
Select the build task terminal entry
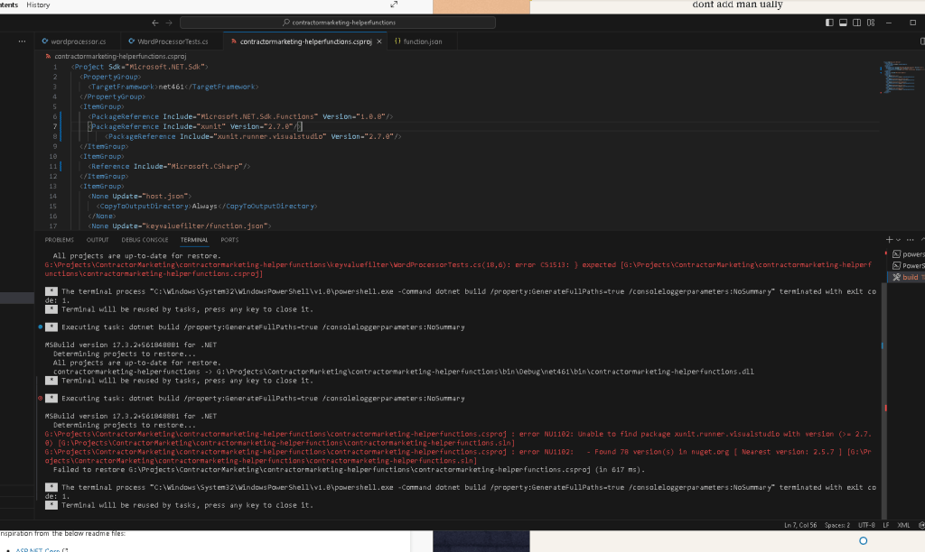[907, 277]
